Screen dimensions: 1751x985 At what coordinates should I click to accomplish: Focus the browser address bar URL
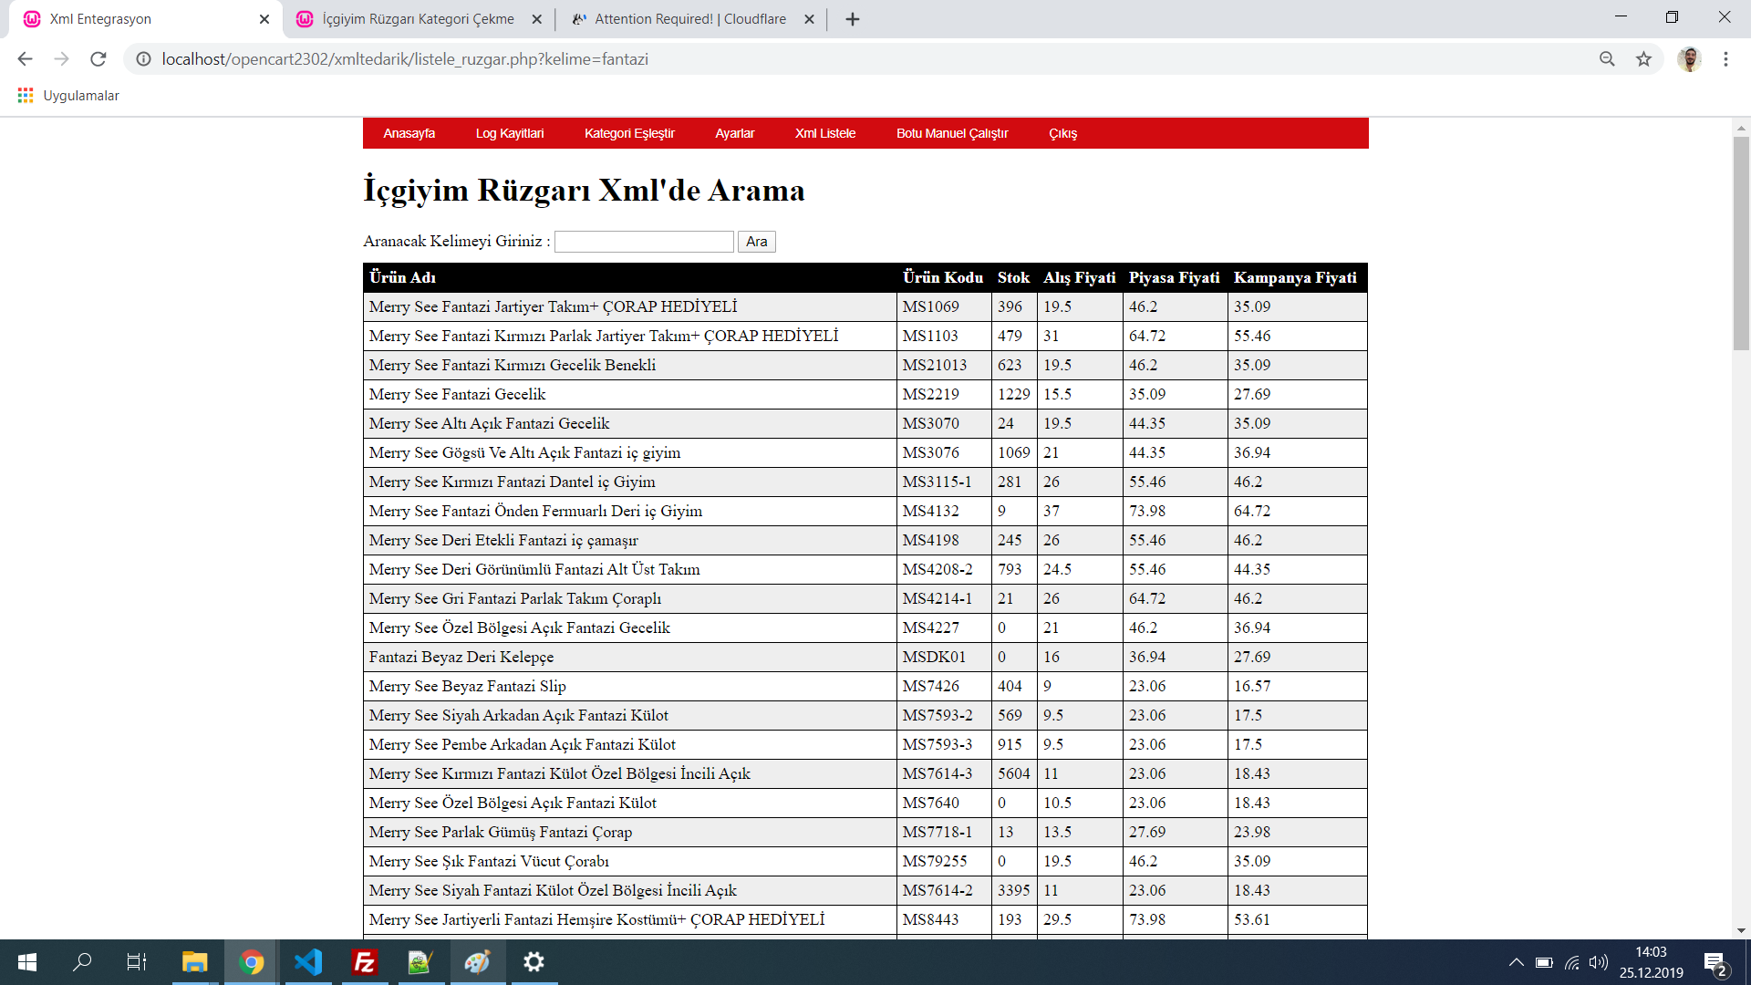tap(405, 59)
